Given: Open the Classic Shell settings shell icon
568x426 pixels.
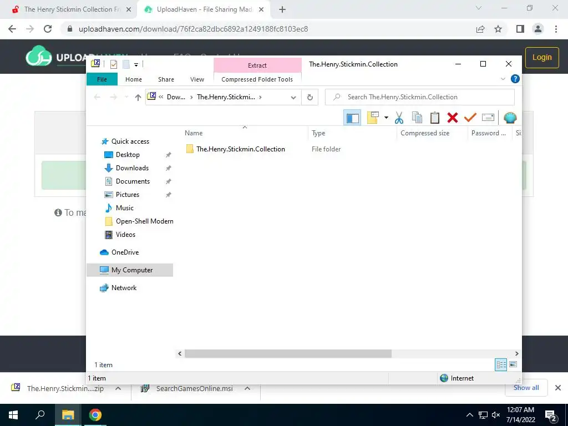Looking at the screenshot, I should pos(510,118).
